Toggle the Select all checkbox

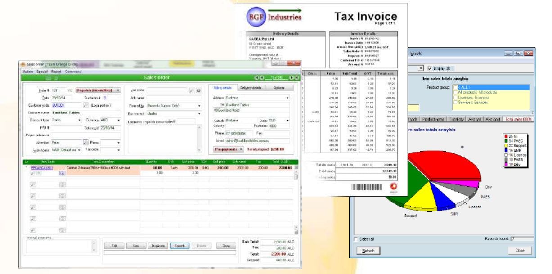pyautogui.click(x=356, y=239)
